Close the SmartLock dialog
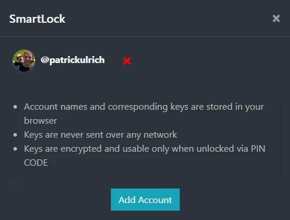Image resolution: width=290 pixels, height=220 pixels. pyautogui.click(x=276, y=19)
